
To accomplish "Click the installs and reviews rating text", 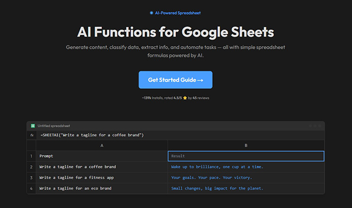I will (x=175, y=97).
